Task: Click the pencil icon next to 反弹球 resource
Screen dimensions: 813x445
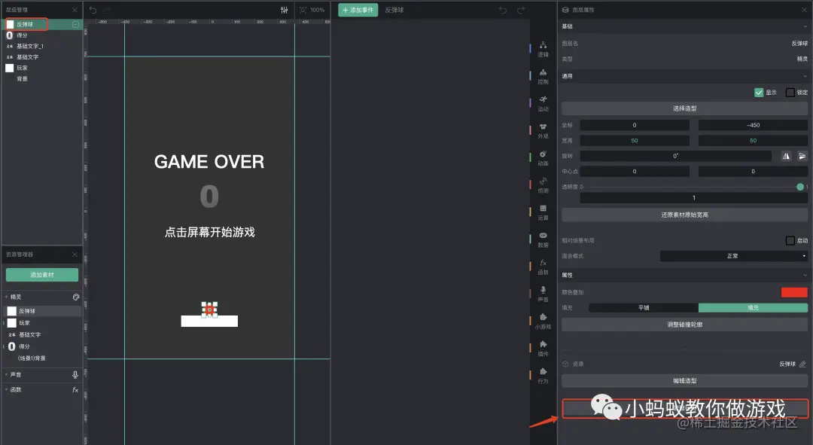Action: click(802, 364)
